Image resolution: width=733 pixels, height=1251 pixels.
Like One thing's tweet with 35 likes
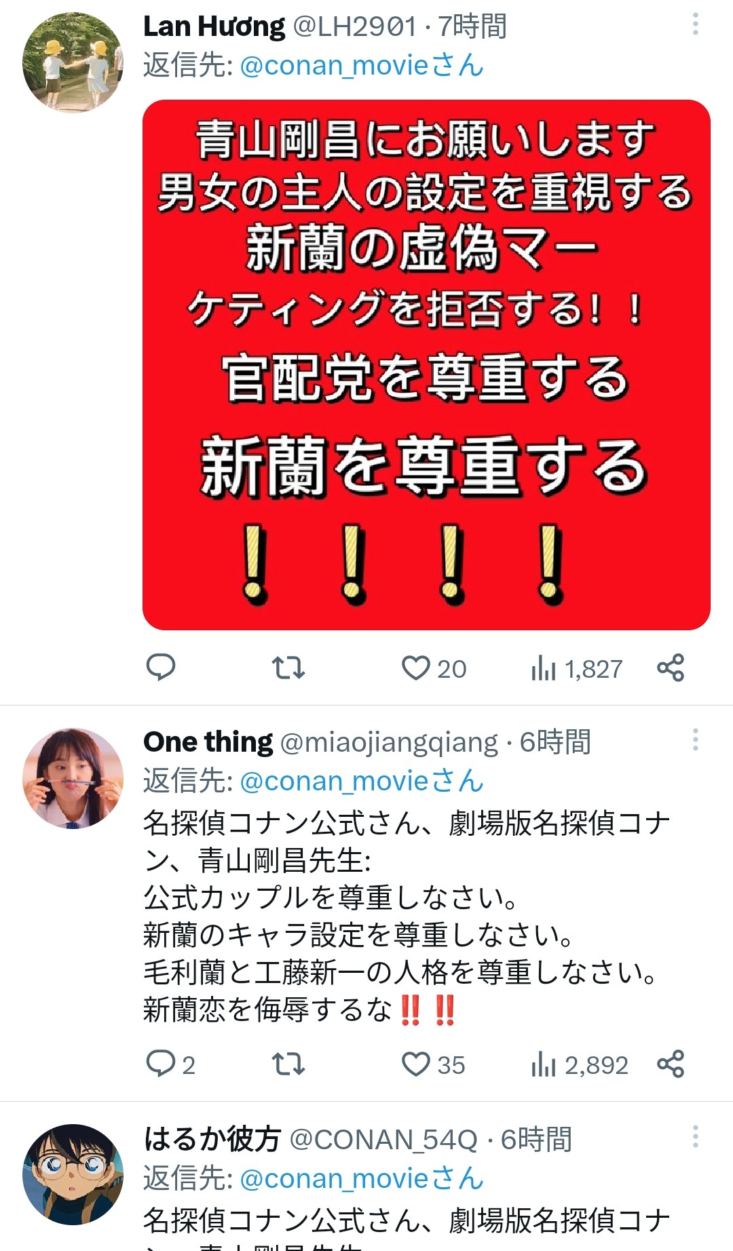point(433,1064)
